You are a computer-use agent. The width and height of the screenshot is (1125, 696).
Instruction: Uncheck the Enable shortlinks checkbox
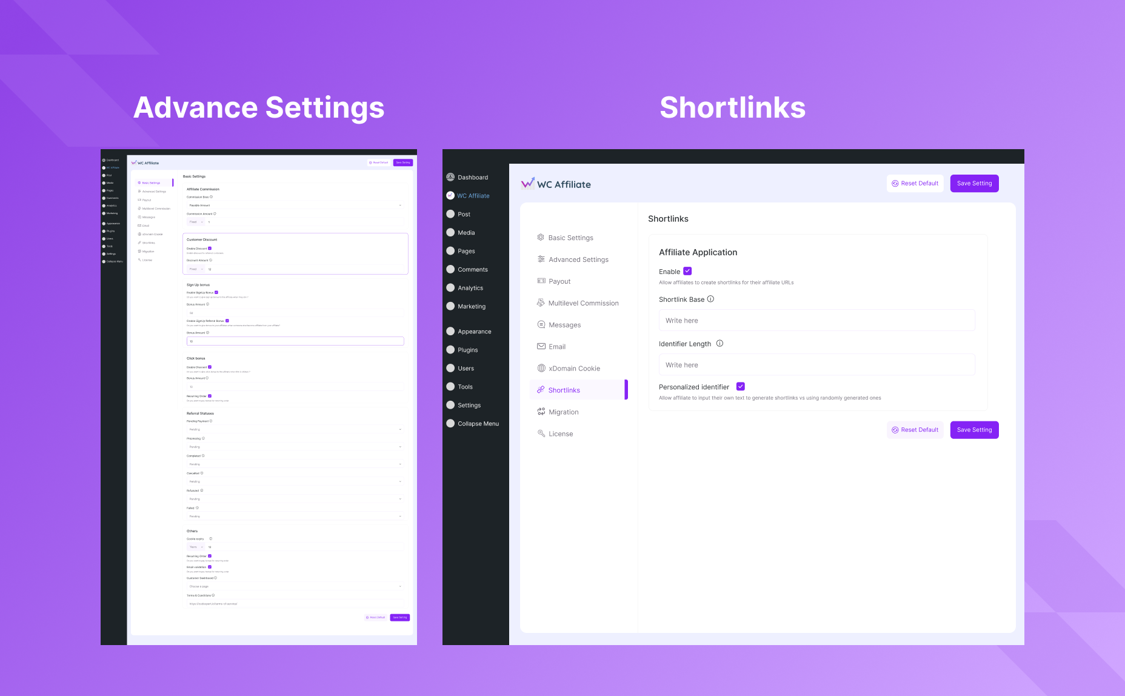pos(687,271)
